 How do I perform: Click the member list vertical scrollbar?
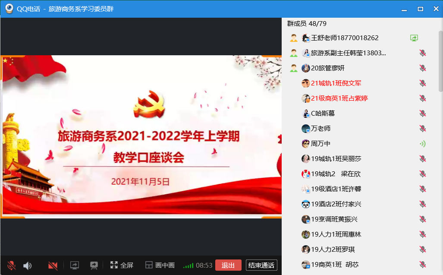point(440,60)
